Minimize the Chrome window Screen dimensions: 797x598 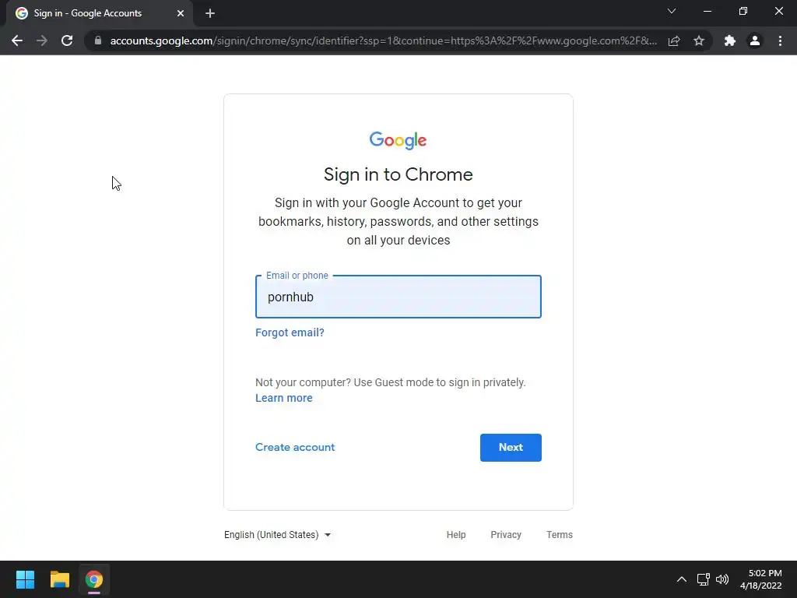pos(707,11)
